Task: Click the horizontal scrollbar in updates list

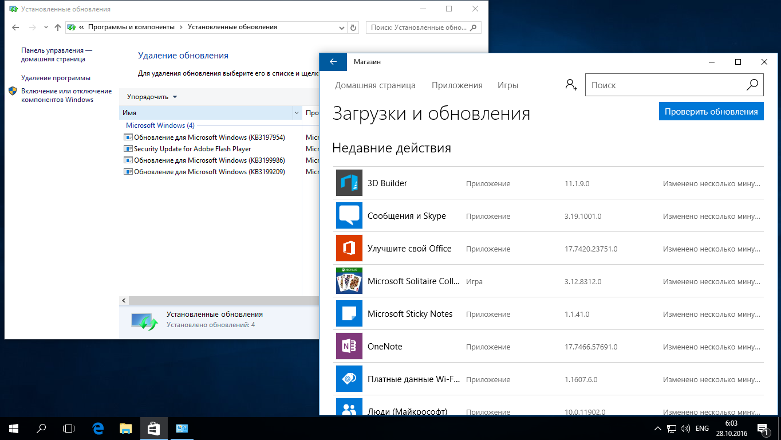Action: [223, 301]
